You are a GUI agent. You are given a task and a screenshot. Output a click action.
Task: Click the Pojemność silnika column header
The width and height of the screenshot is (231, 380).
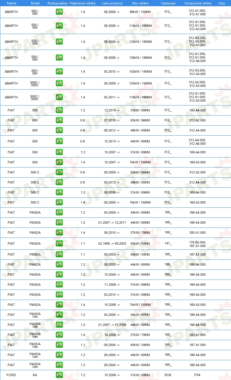click(83, 3)
